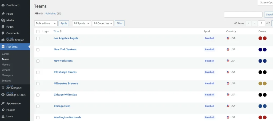The height and width of the screenshot is (121, 273).
Task: Open the Los Angeles Angels team link
Action: [66, 38]
